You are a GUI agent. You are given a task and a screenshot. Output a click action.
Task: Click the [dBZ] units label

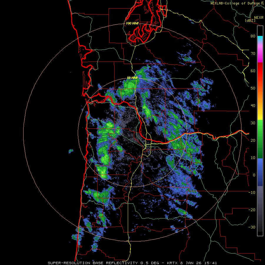[x=250, y=21]
